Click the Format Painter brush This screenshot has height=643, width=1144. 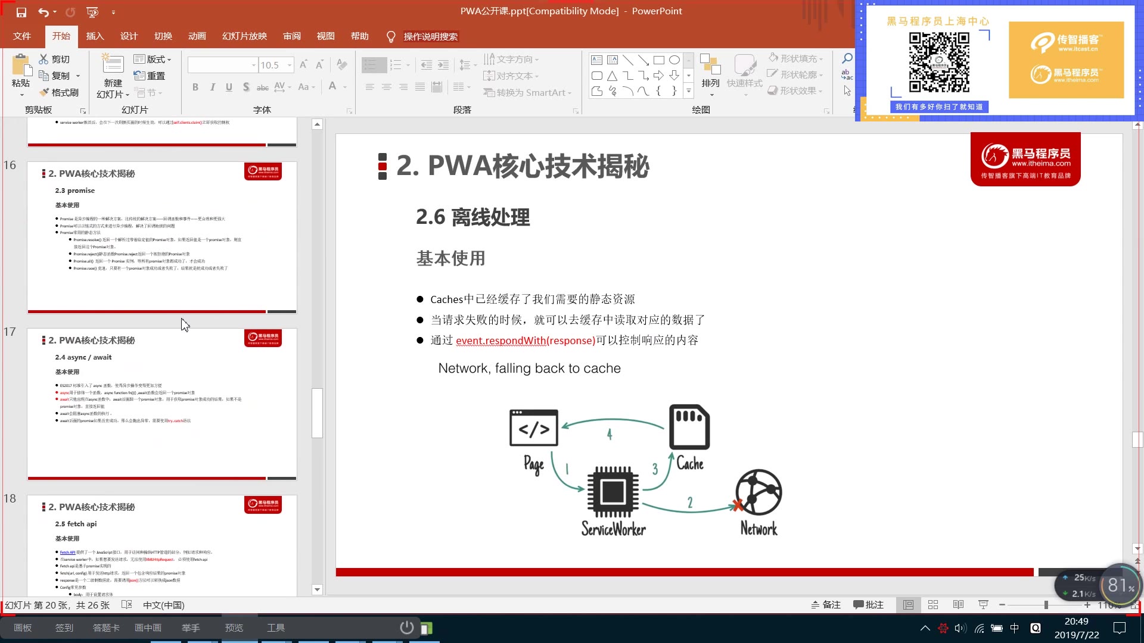pyautogui.click(x=58, y=92)
